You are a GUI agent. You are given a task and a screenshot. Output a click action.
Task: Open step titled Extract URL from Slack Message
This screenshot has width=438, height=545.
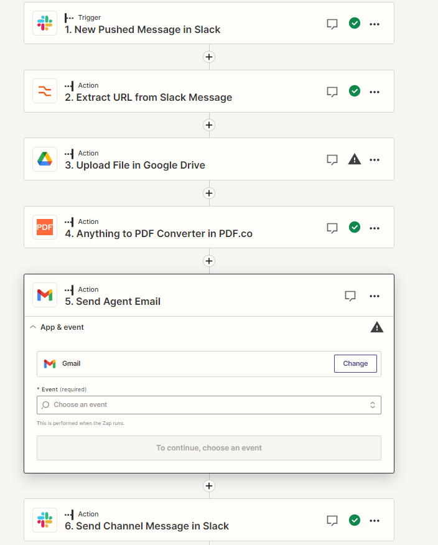[x=149, y=97]
